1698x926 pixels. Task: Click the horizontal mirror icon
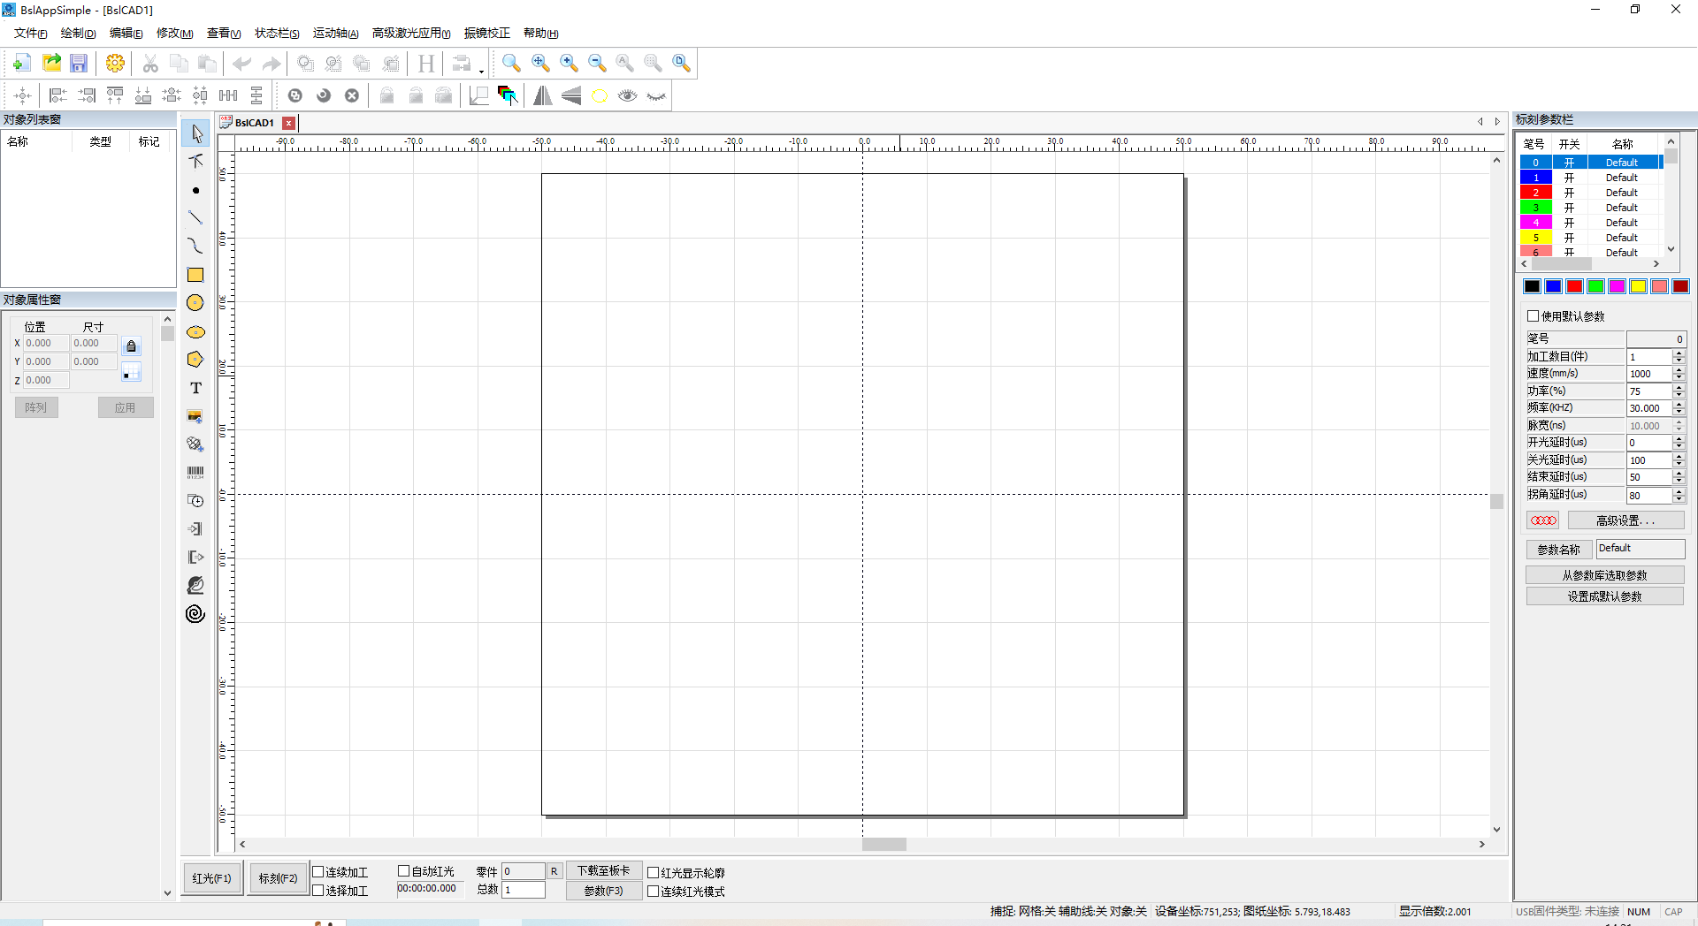pos(542,95)
